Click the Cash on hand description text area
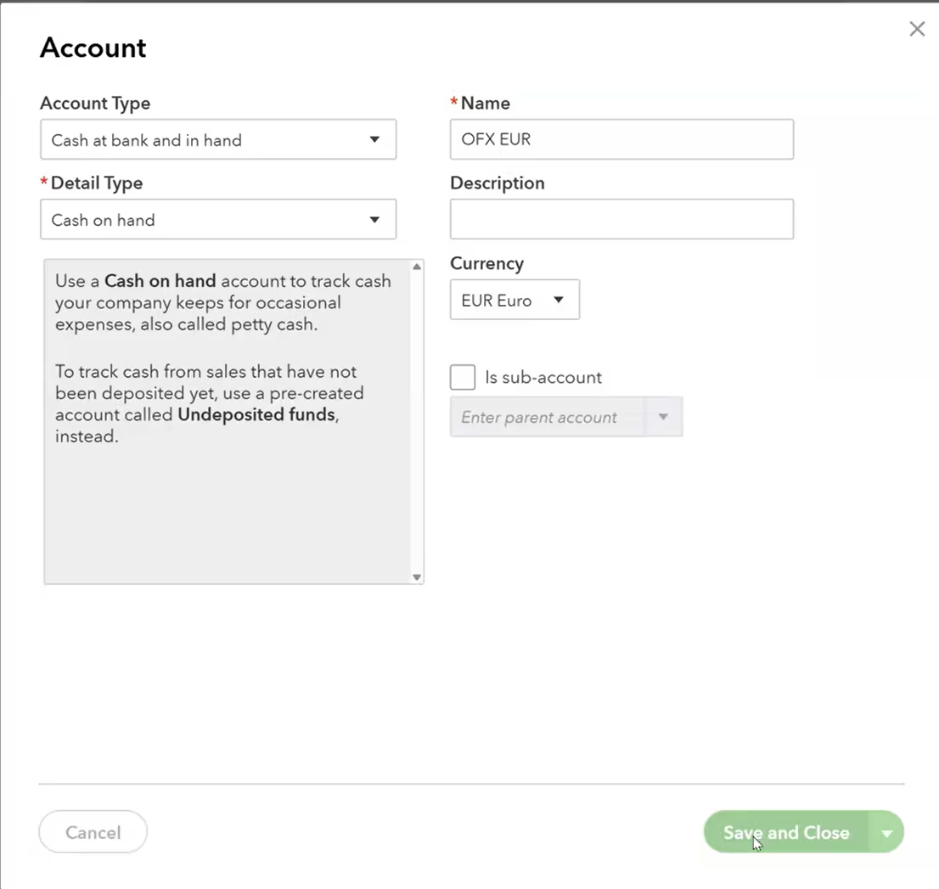The height and width of the screenshot is (889, 939). [226, 425]
